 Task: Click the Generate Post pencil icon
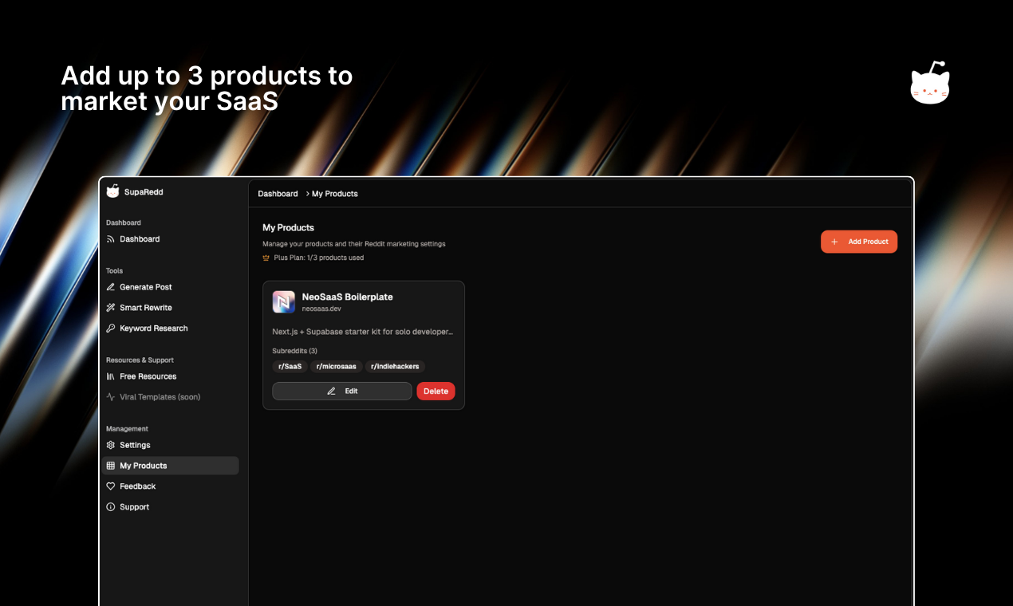click(111, 287)
